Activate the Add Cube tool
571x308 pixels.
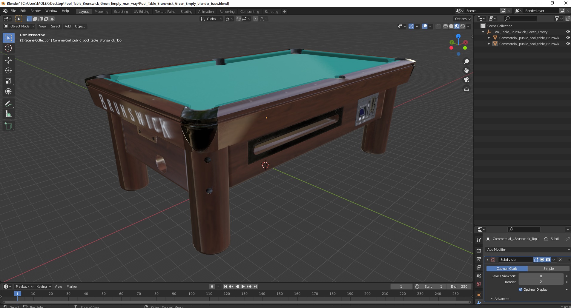point(8,126)
